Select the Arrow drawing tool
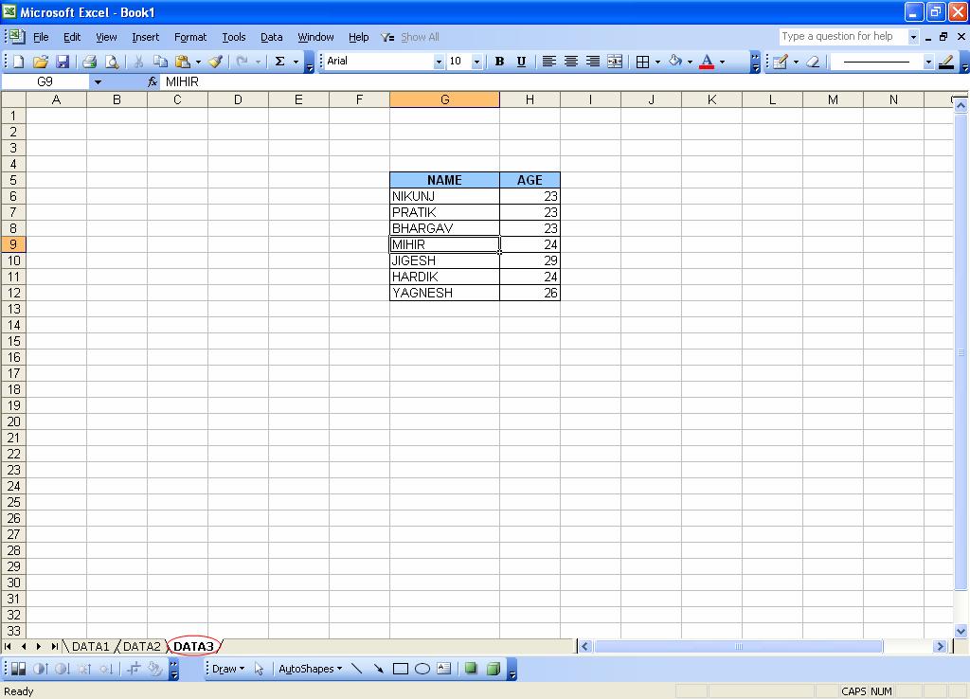Screen dimensions: 970x699 pyautogui.click(x=378, y=669)
